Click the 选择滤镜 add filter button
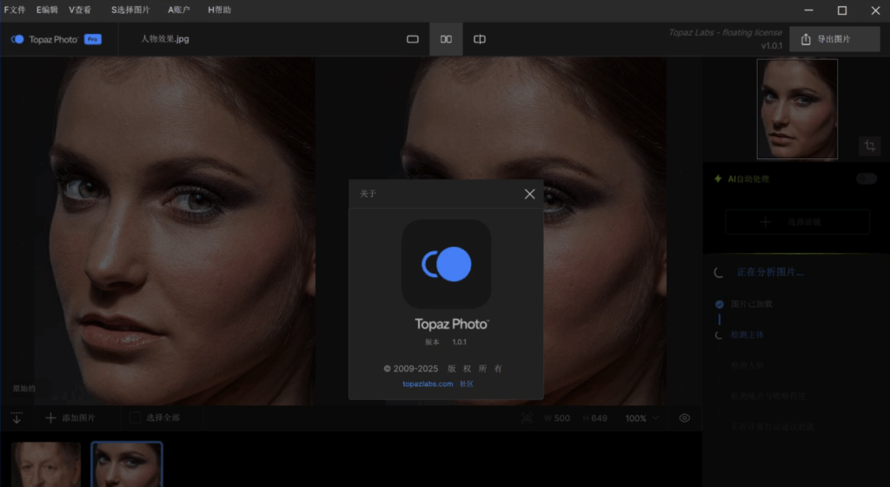This screenshot has height=487, width=890. click(797, 222)
